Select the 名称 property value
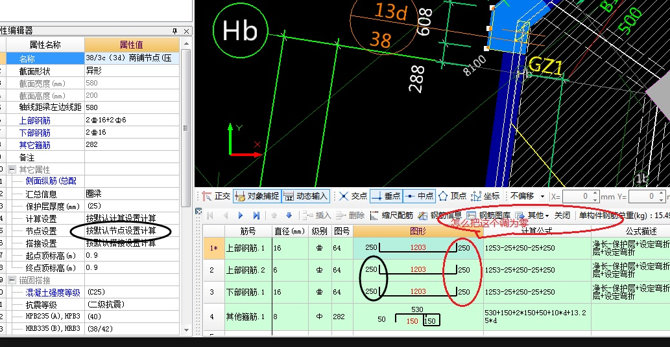Screen dimensions: 670x347 (x=132, y=58)
